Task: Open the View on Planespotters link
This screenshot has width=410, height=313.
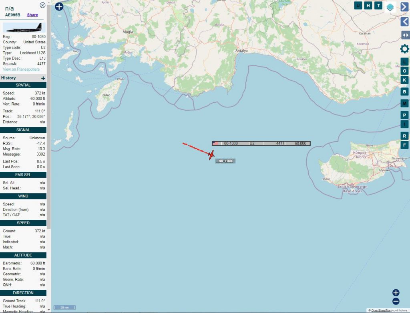Action: tap(21, 69)
